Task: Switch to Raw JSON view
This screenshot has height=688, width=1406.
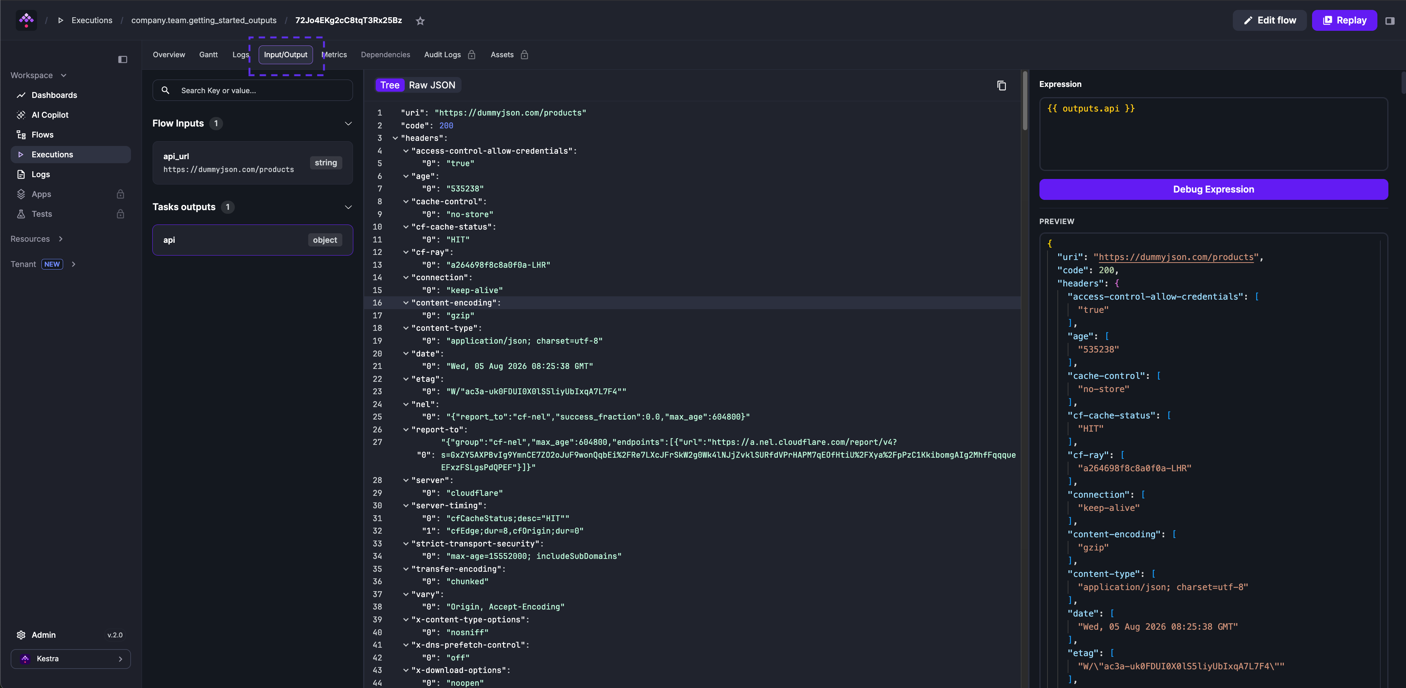Action: click(x=432, y=85)
